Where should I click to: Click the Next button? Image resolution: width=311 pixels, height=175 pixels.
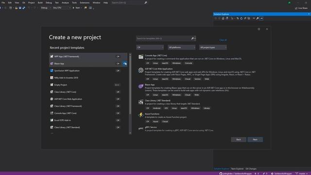tap(255, 140)
